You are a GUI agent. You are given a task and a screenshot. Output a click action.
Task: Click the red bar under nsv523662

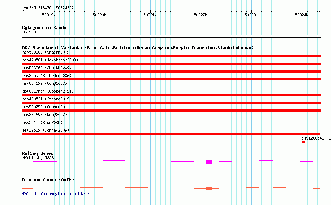[x=171, y=56]
